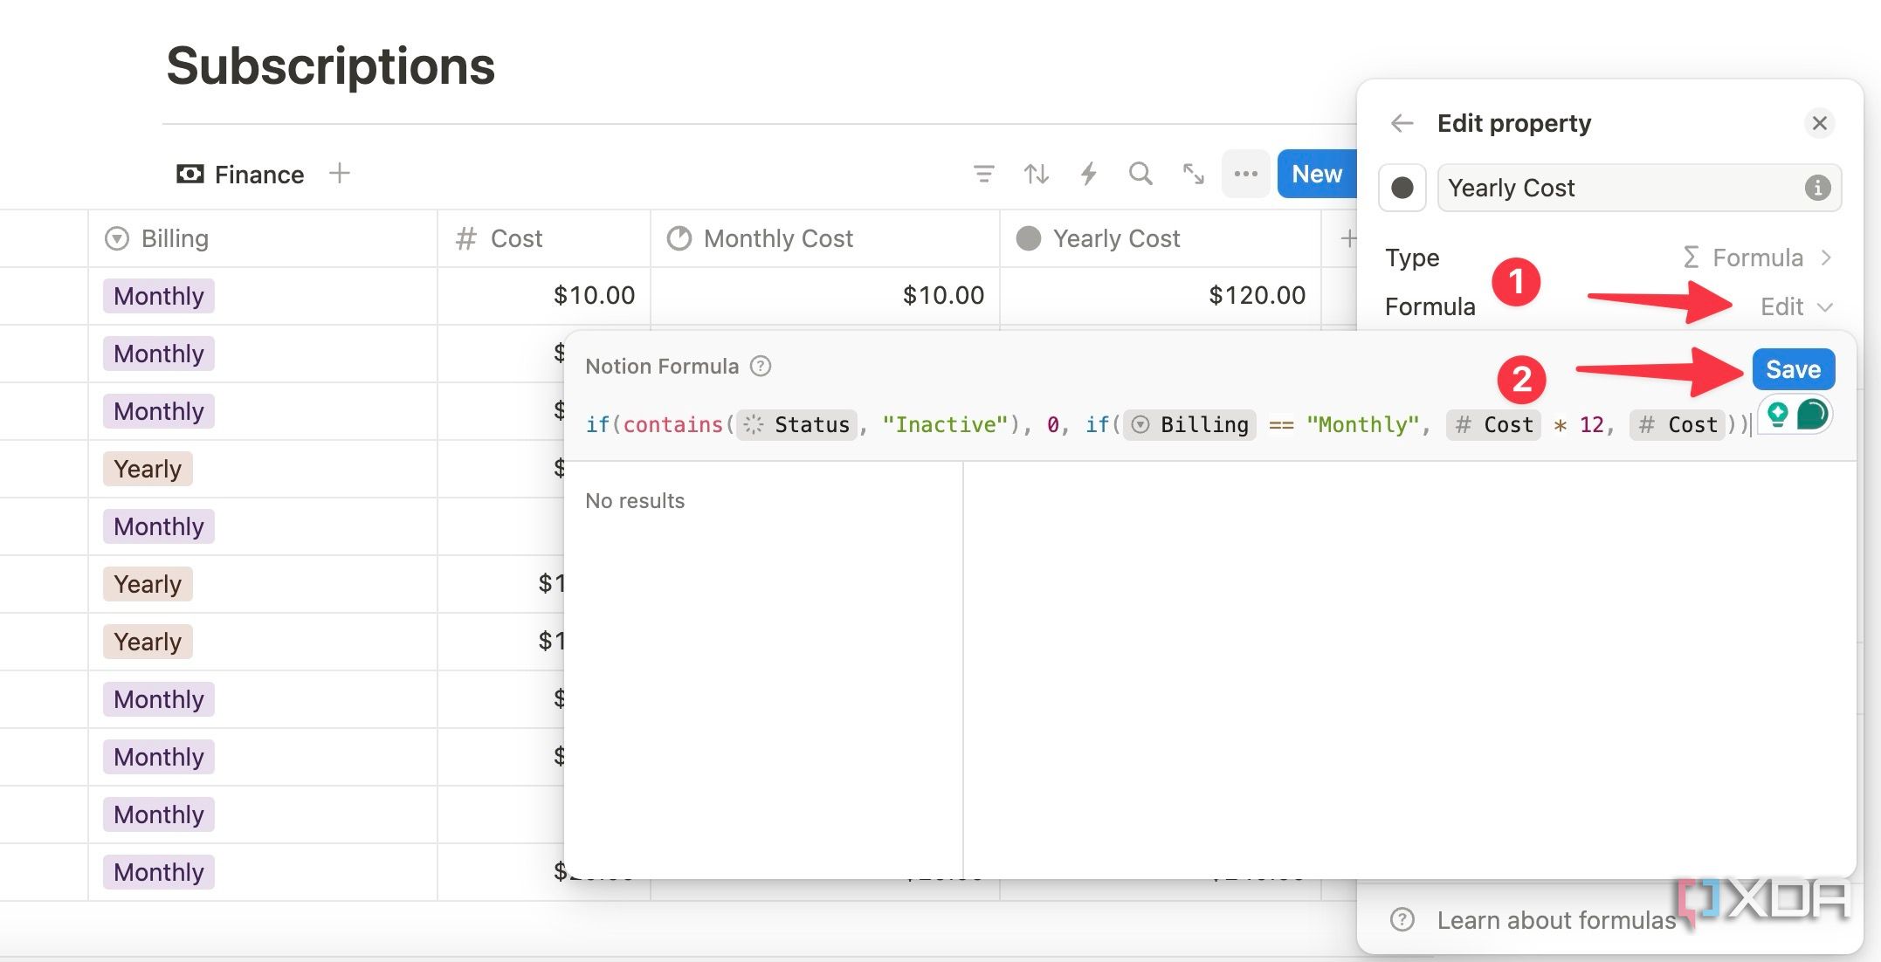Click the question mark beside Notion Formula
Image resolution: width=1881 pixels, height=962 pixels.
[760, 366]
